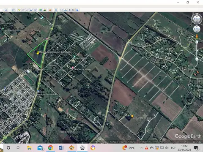Open Task View on the taskbar

[19, 148]
